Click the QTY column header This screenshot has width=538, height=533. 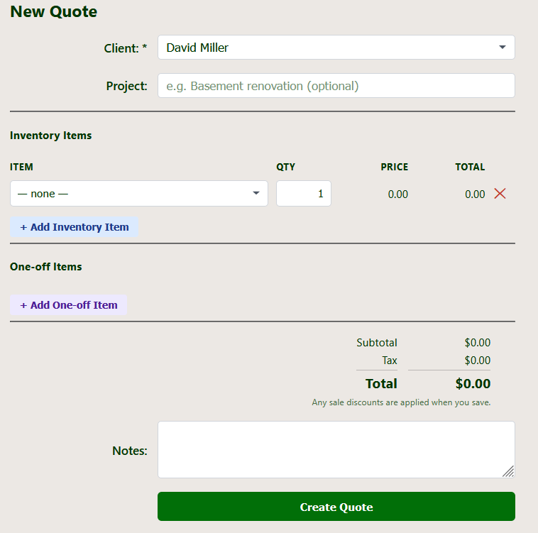click(285, 167)
